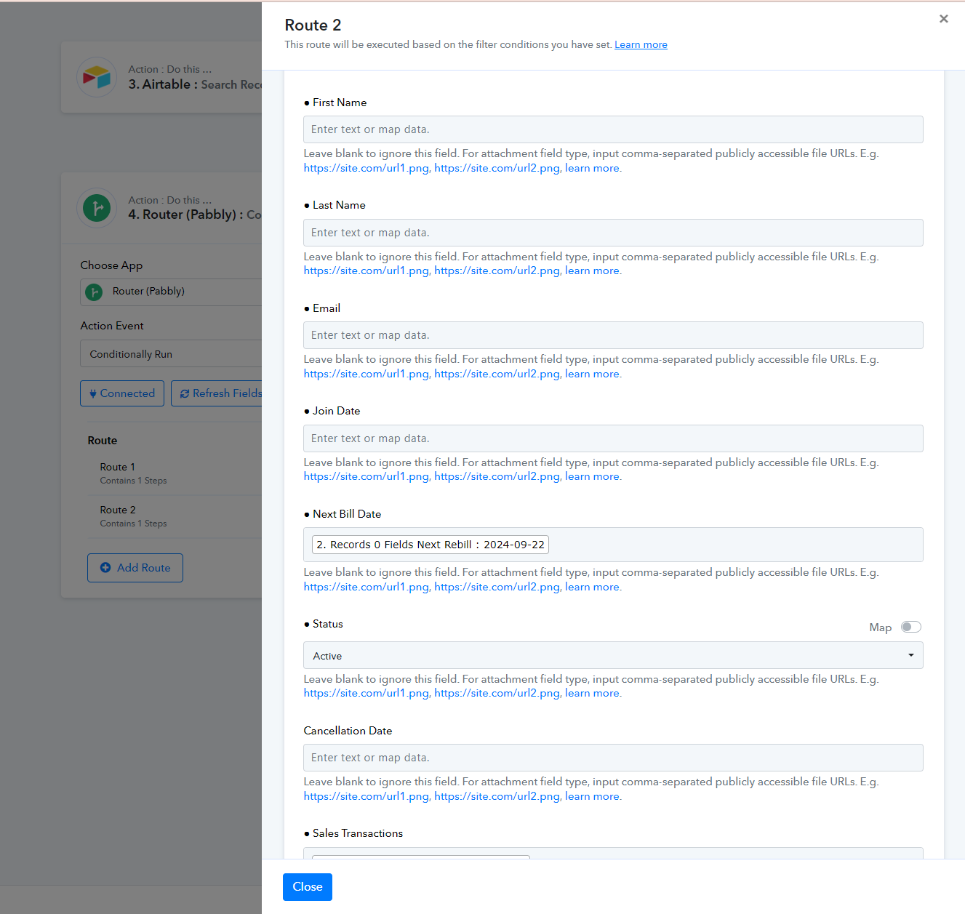
Task: Click the Next Bill Date field
Action: coord(613,545)
